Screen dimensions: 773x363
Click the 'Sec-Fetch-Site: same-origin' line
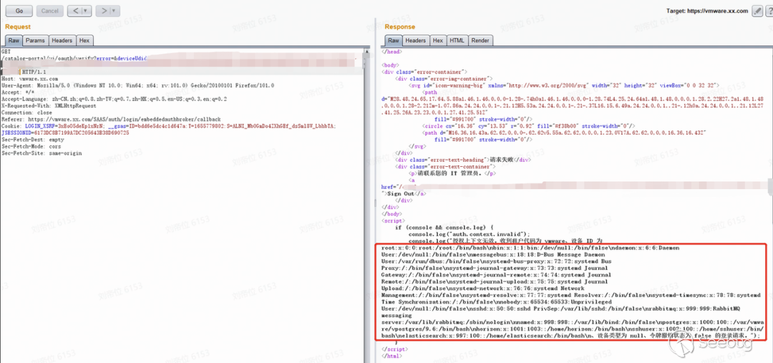click(42, 153)
